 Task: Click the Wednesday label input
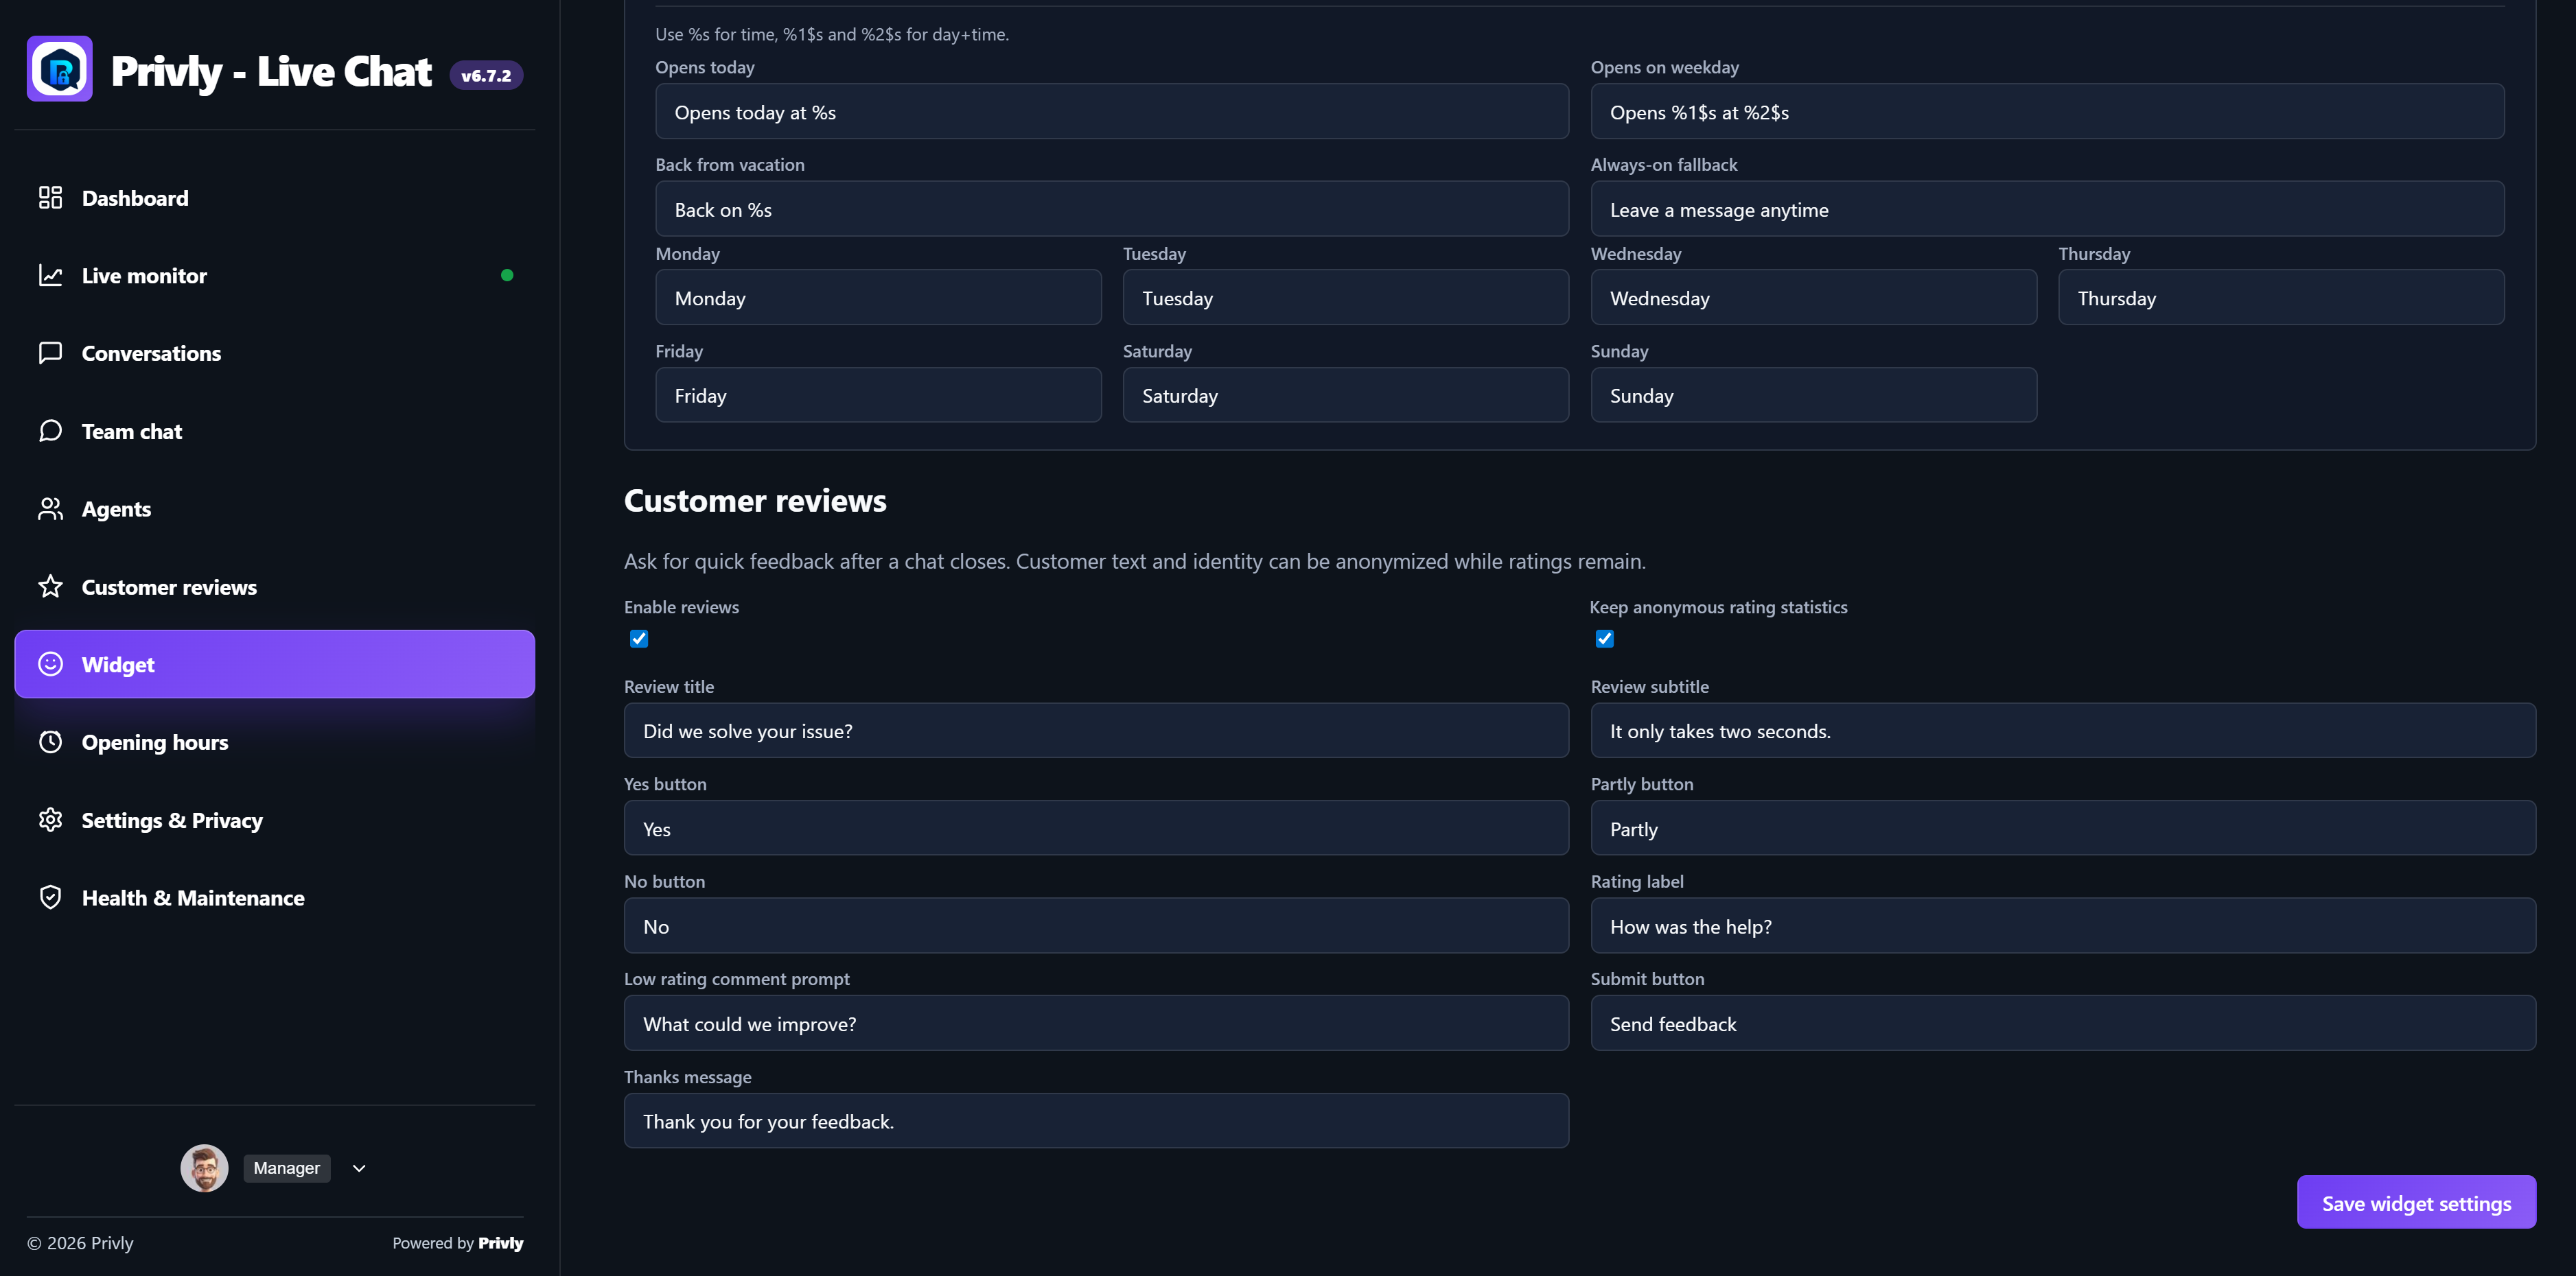(1813, 298)
